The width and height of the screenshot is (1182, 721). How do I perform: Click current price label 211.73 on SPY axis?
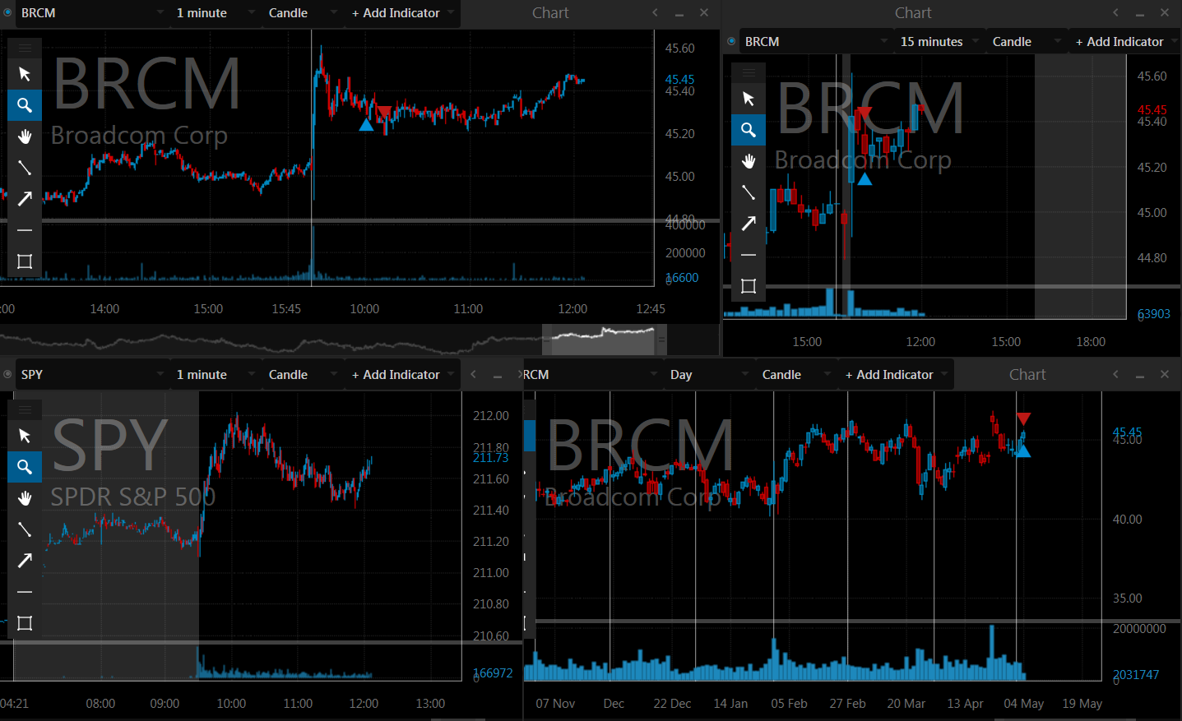490,458
